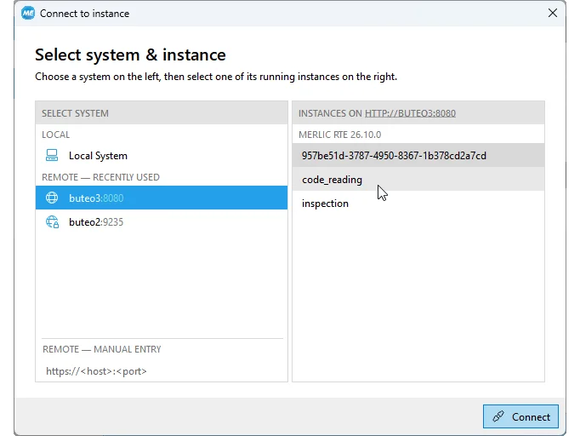
Task: Click the MERLIC app icon in title bar
Action: tap(28, 14)
